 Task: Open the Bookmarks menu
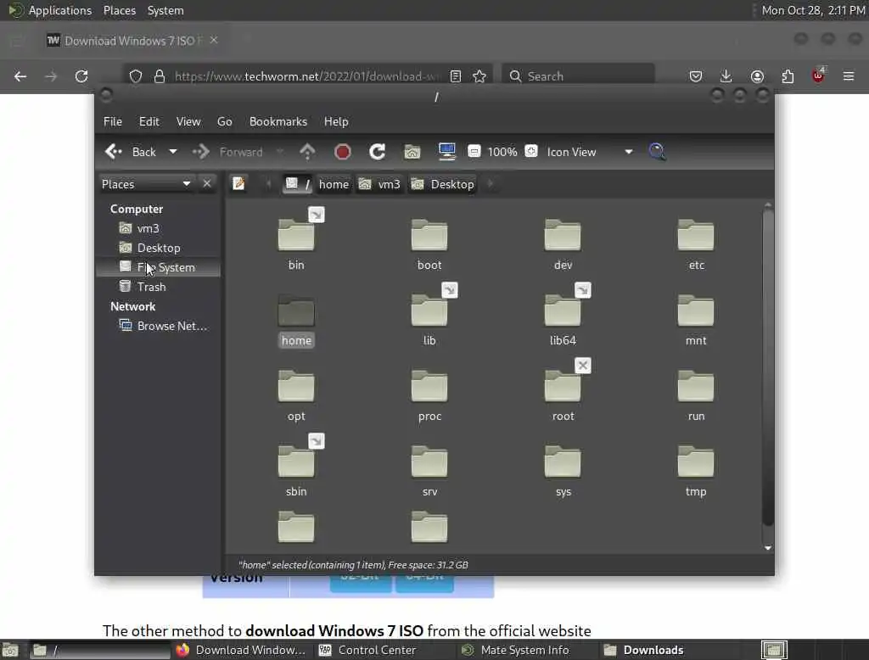[278, 121]
